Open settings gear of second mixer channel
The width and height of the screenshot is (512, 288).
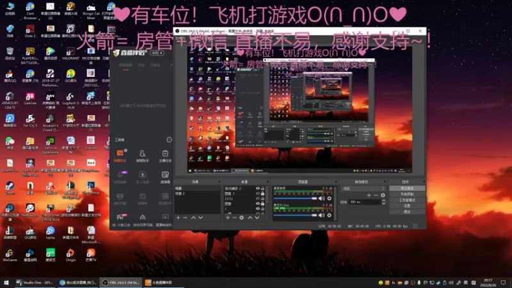[329, 215]
